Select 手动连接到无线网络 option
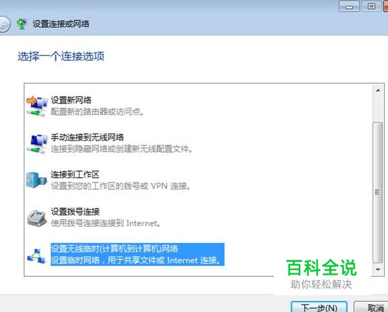This screenshot has height=312, width=388. tap(87, 138)
